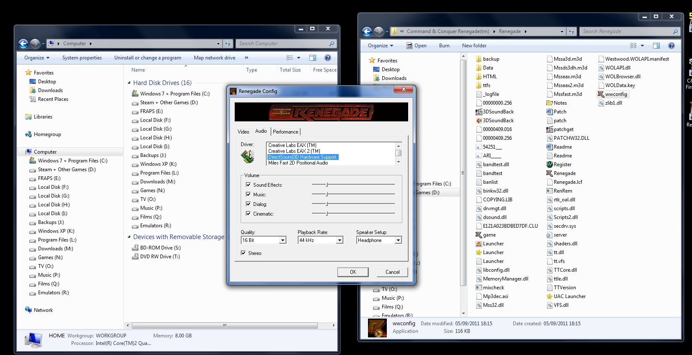Click the help icon in Computer window
This screenshot has width=692, height=355.
point(328,58)
